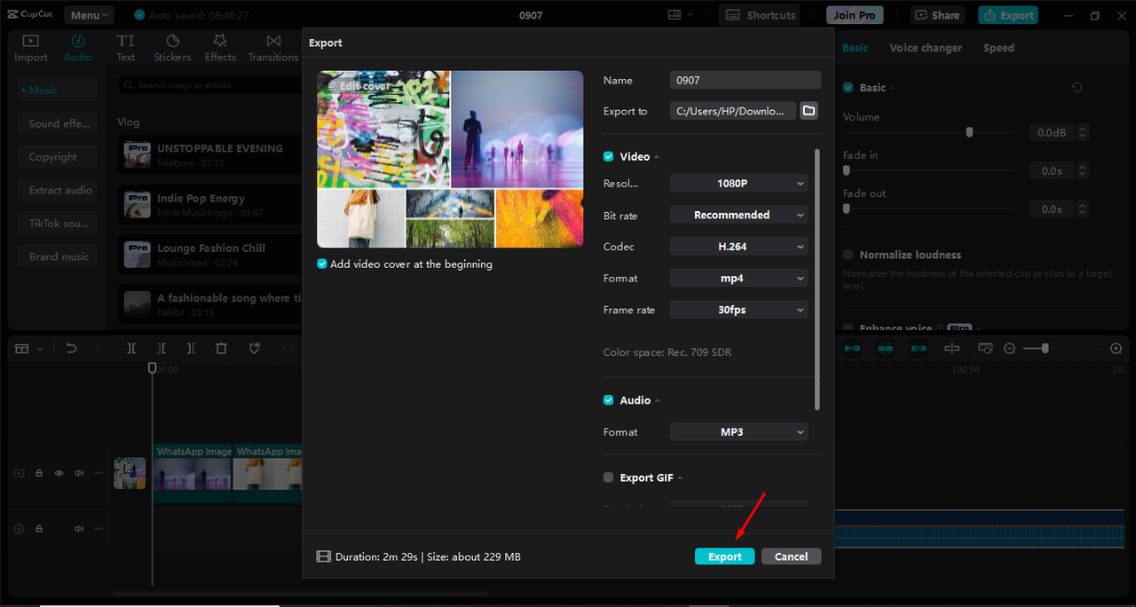Open the Voice changer tab
Viewport: 1136px width, 607px height.
click(x=926, y=48)
